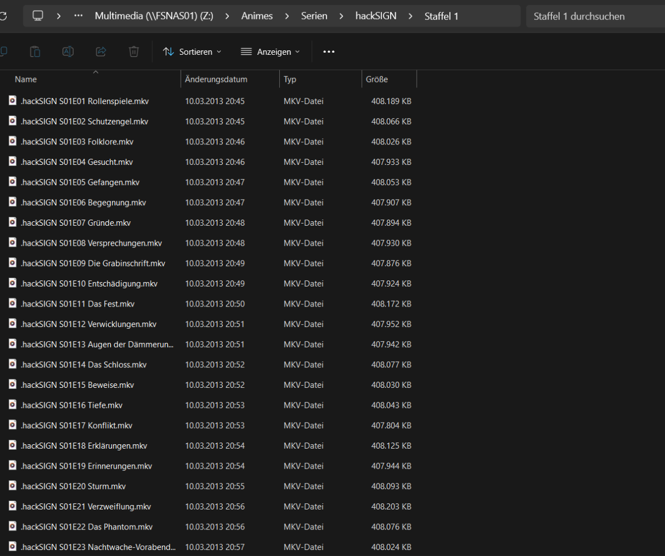Show hidden breadcrumb path via ellipsis
The width and height of the screenshot is (665, 556).
pos(78,16)
